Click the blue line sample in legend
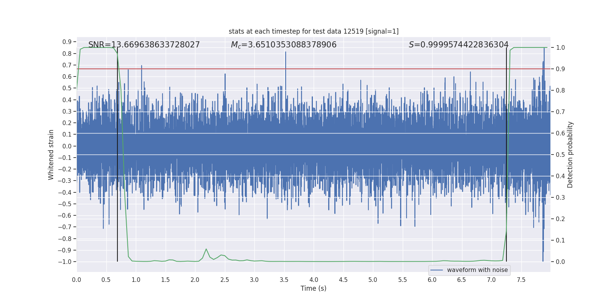Screen dimensions: 612x306 437,270
